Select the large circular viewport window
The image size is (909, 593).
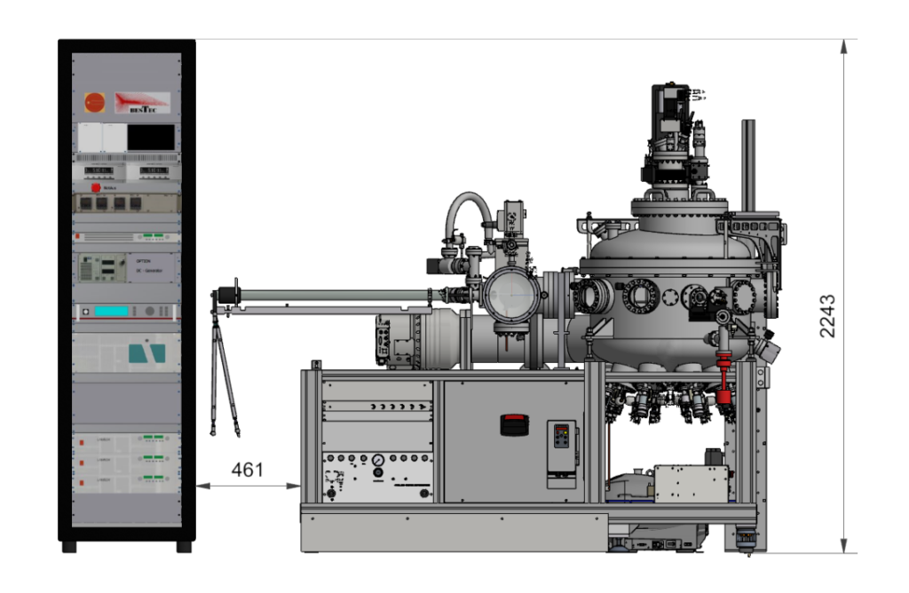pos(511,296)
